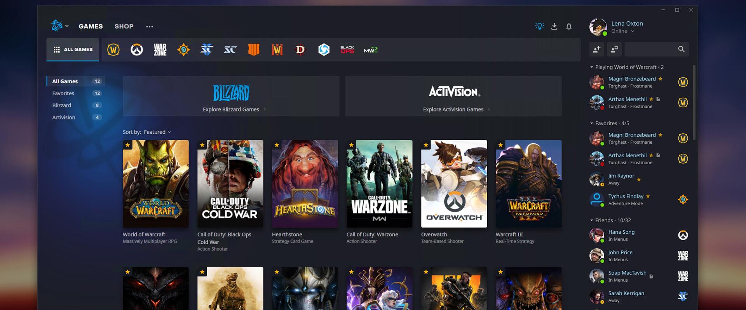746x310 pixels.
Task: Open the notifications bell
Action: (569, 26)
